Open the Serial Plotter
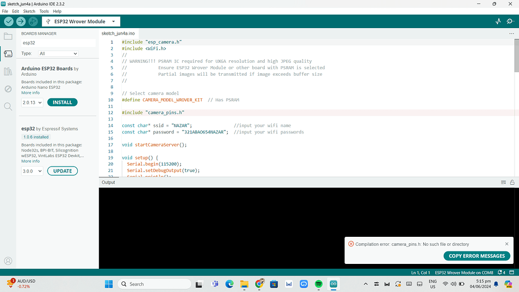Screen dimensions: 519x292 tap(498, 22)
